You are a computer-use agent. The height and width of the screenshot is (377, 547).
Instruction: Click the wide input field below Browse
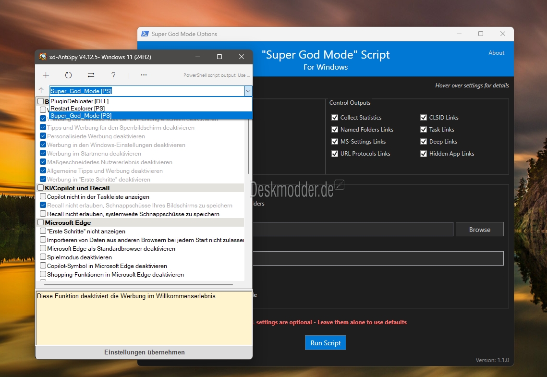click(x=378, y=258)
